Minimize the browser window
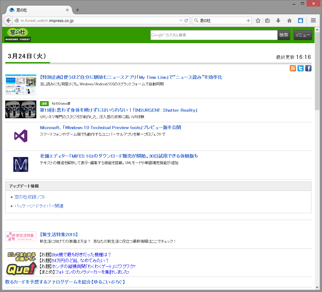This screenshot has height=292, width=322. [x=294, y=3]
